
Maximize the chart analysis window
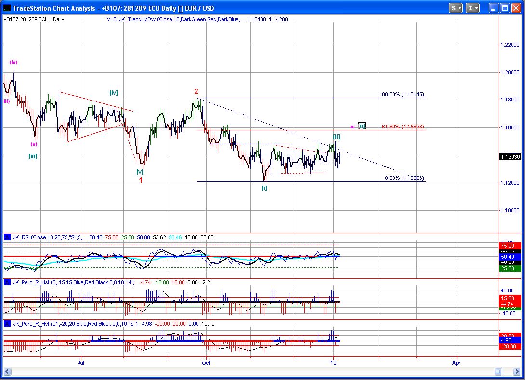click(505, 8)
